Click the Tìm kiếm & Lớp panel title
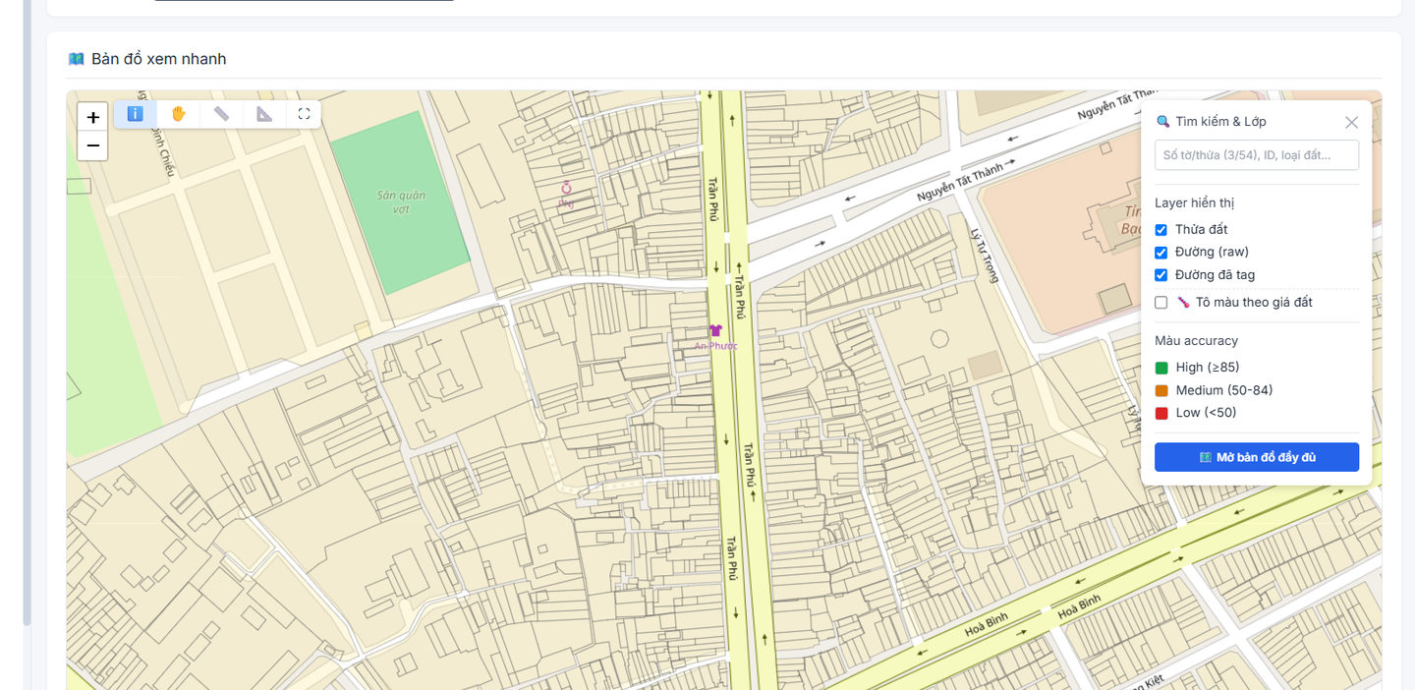Viewport: 1415px width, 690px height. tap(1220, 122)
